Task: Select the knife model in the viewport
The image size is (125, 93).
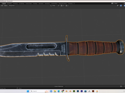Action: [x=63, y=49]
